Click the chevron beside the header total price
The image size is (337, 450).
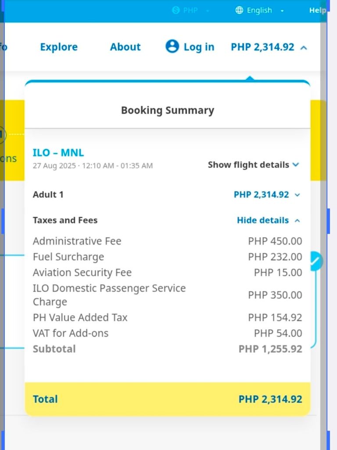coord(303,47)
